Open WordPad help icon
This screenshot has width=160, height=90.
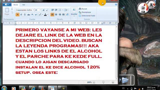[116, 4]
